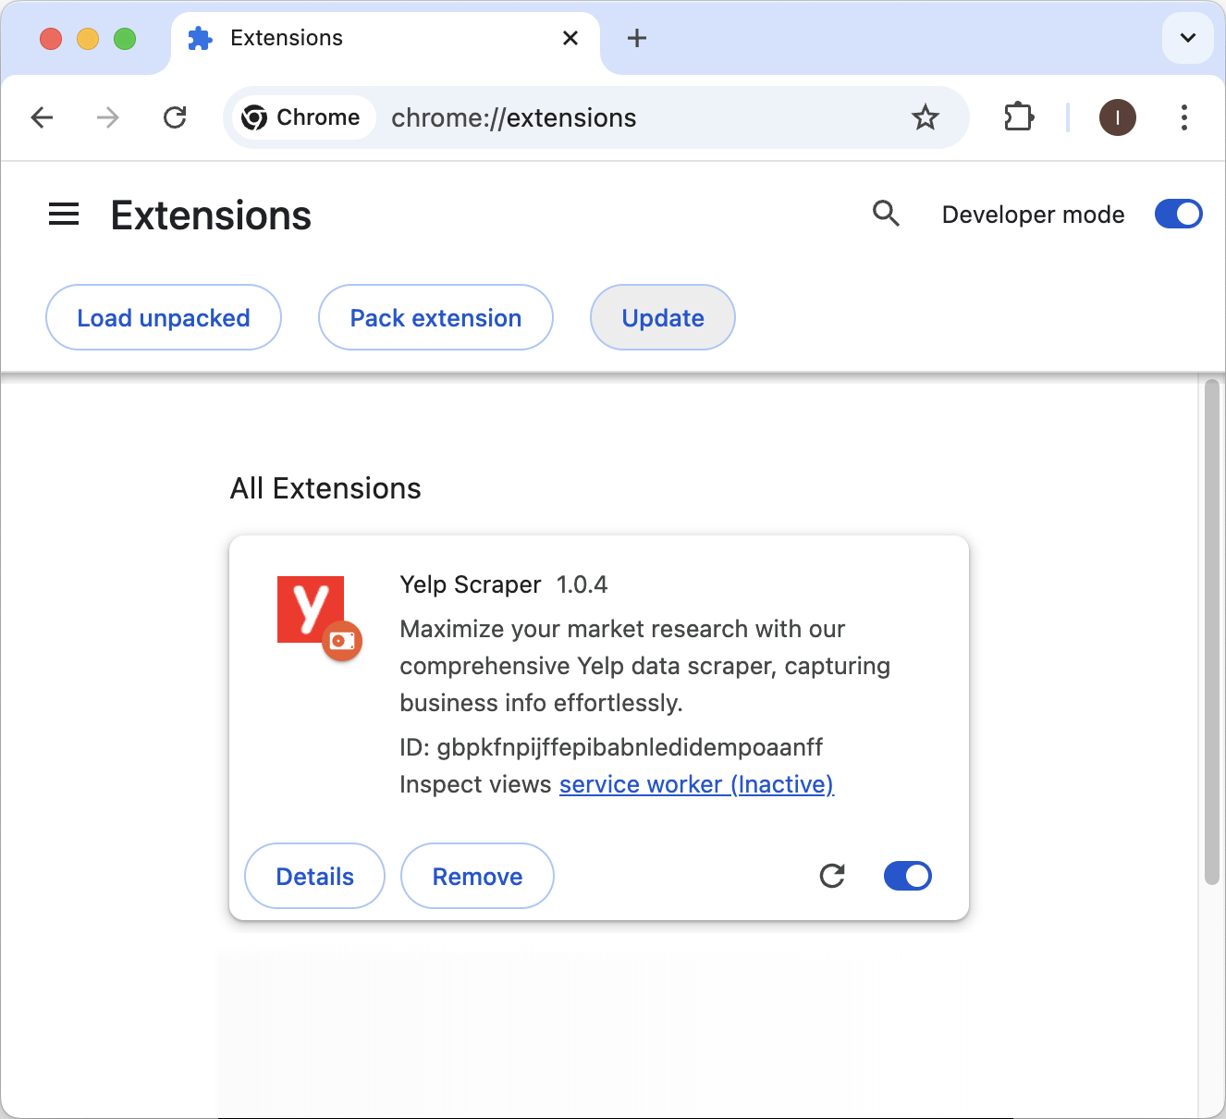
Task: Open Chrome's three-dot menu
Action: (1183, 117)
